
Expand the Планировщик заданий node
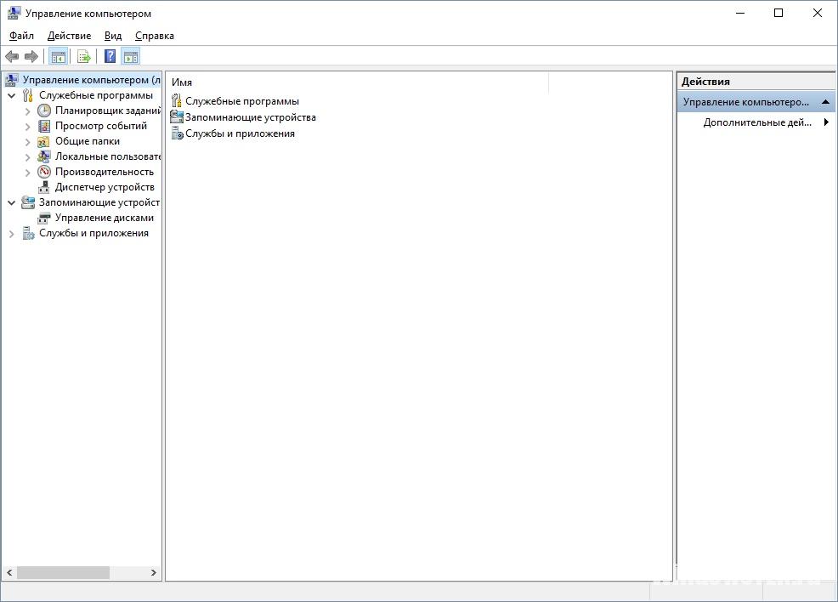(x=28, y=111)
